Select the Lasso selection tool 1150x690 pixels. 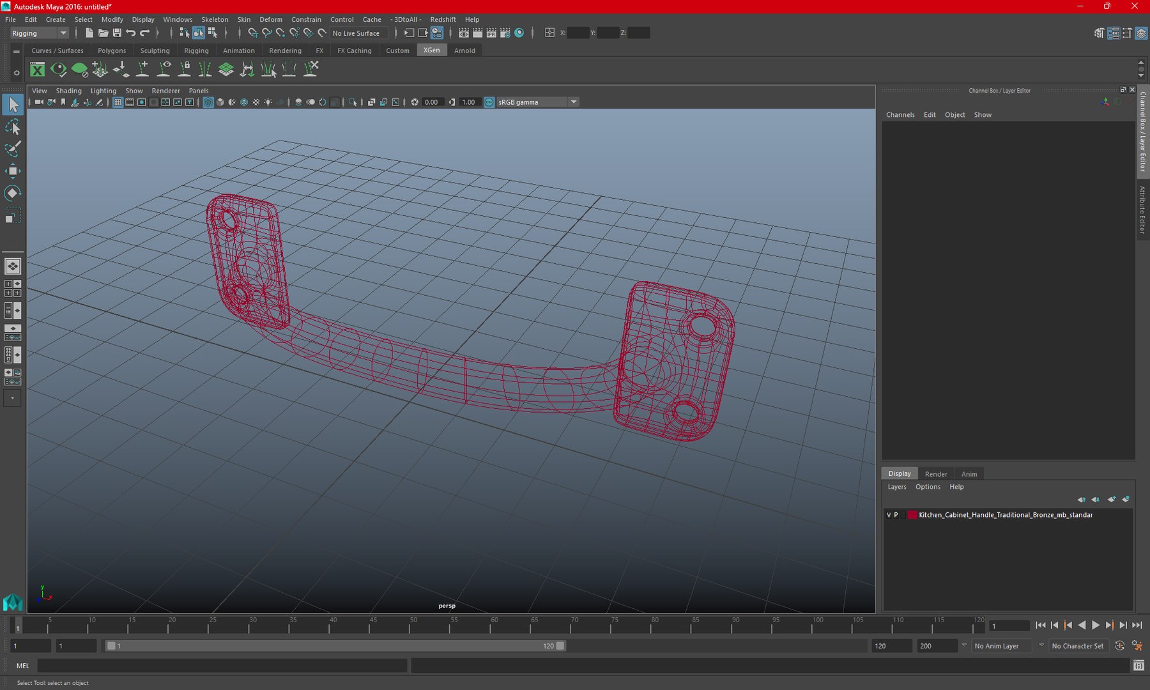(13, 127)
